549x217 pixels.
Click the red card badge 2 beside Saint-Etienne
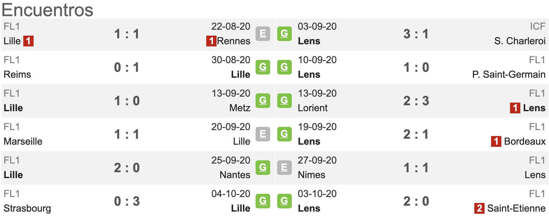(x=479, y=208)
